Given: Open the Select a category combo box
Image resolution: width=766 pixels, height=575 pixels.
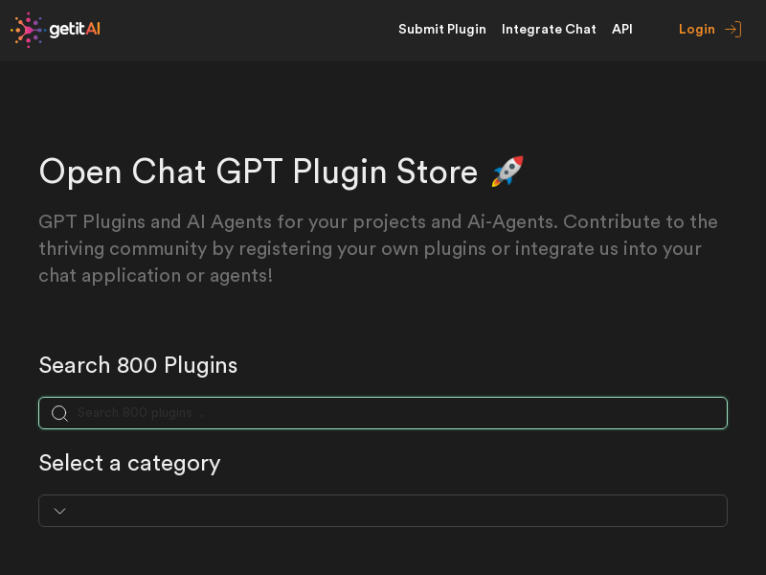Looking at the screenshot, I should click(x=383, y=511).
